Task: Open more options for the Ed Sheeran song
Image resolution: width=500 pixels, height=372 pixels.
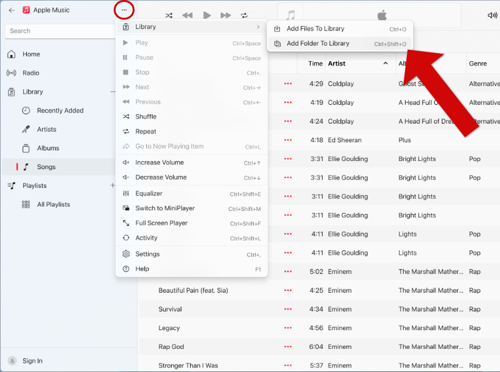Action: pyautogui.click(x=288, y=140)
